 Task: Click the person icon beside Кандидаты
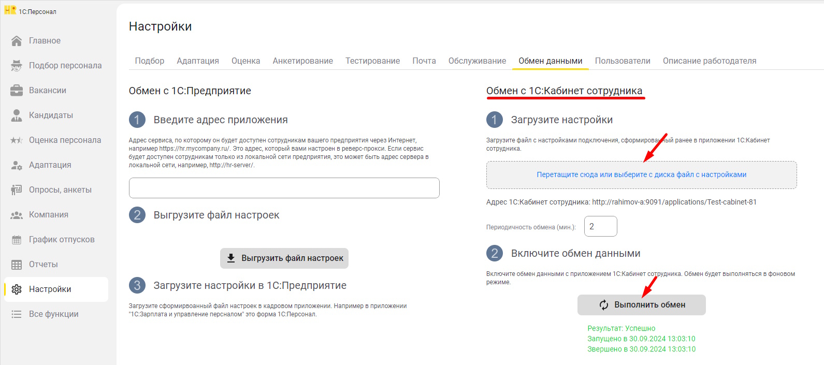click(17, 115)
